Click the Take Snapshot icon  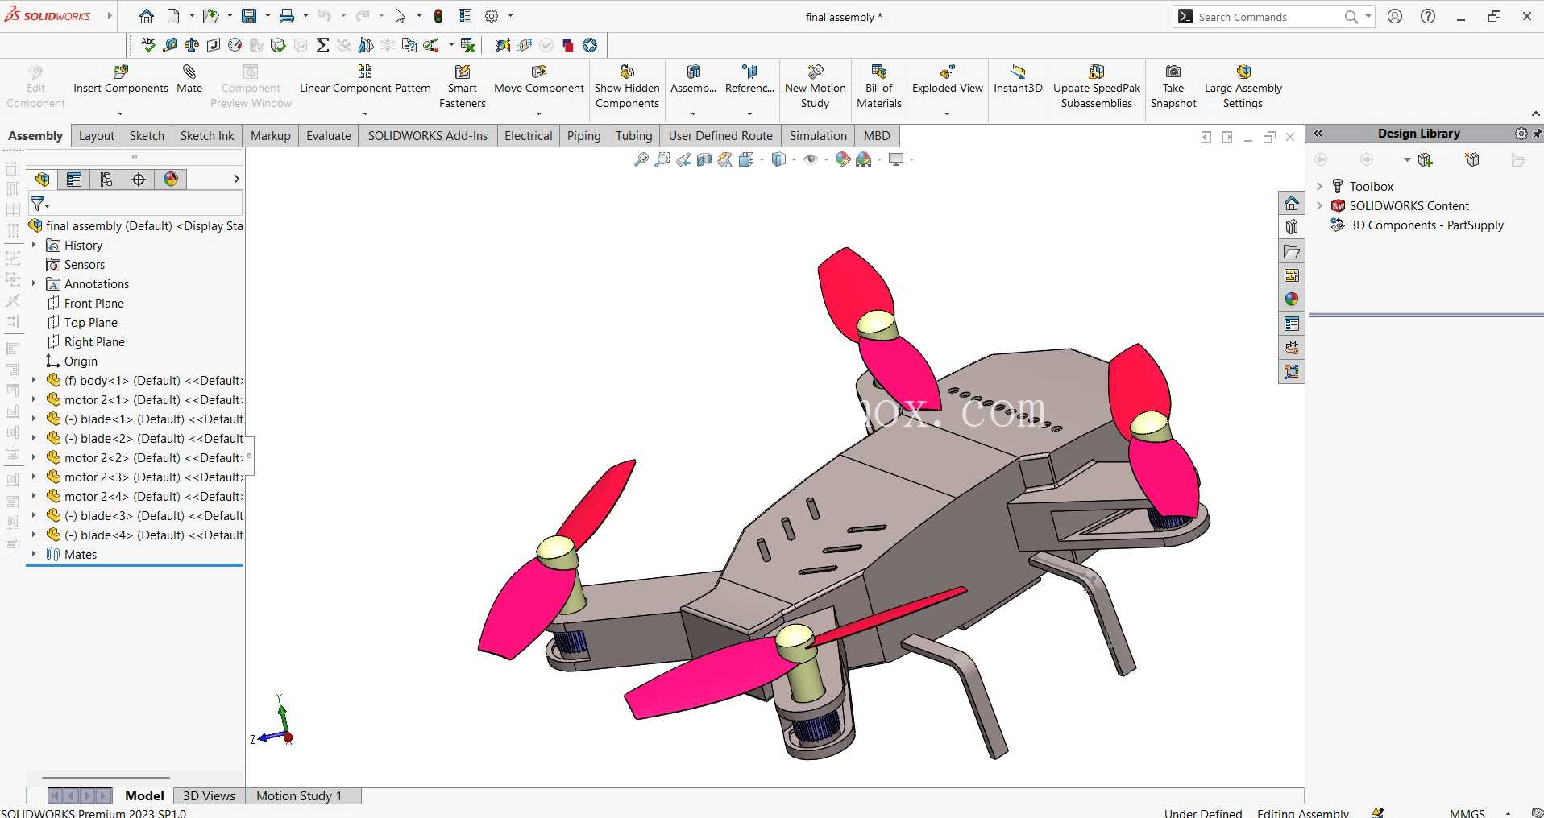pos(1173,72)
